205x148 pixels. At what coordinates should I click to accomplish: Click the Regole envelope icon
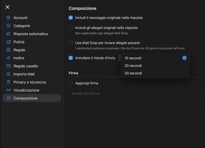click(8, 50)
